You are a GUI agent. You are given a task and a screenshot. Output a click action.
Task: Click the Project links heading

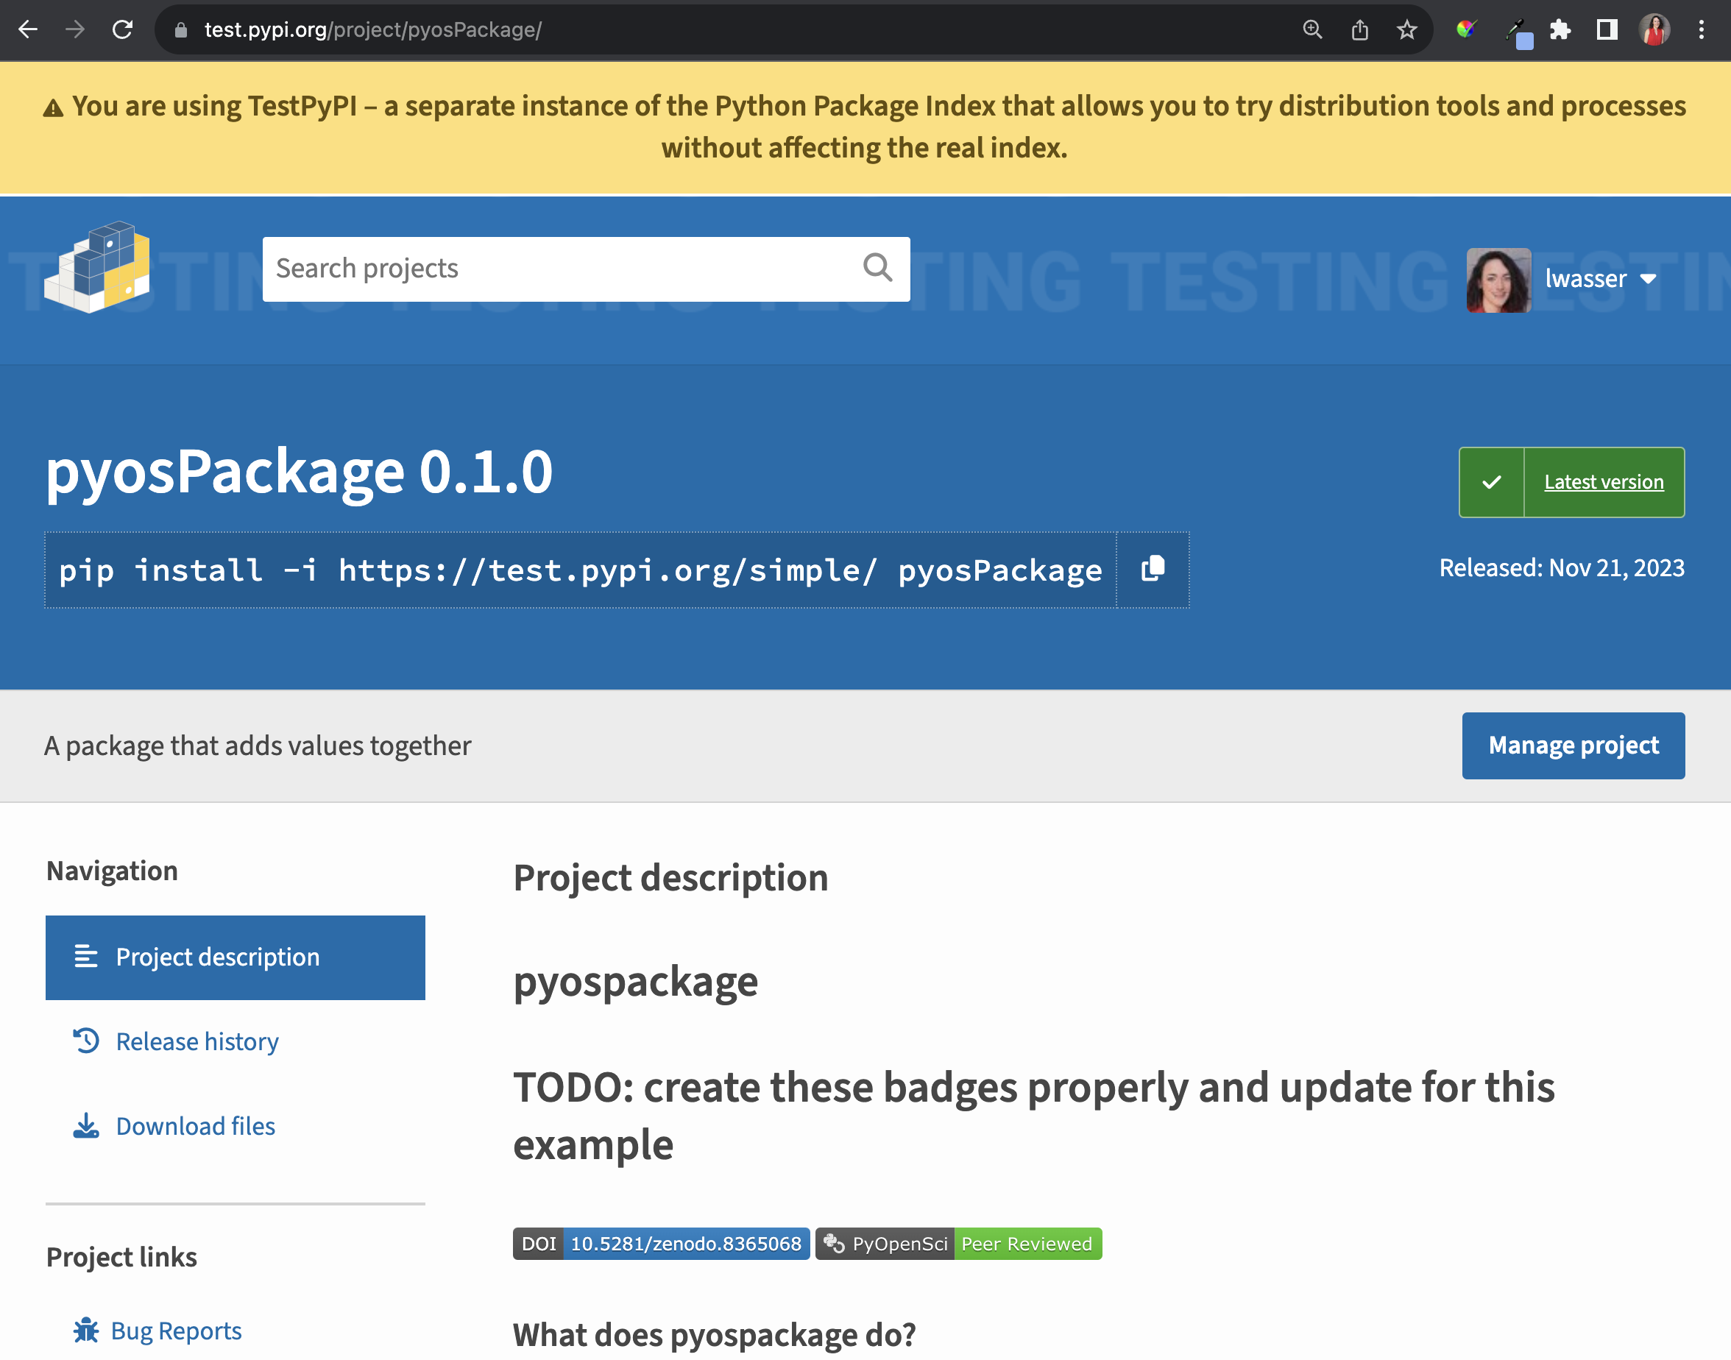[122, 1257]
